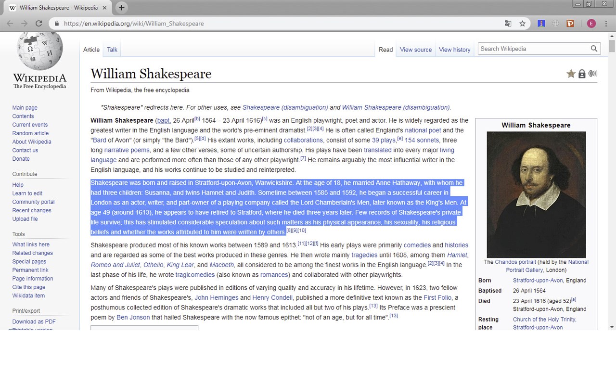This screenshot has width=616, height=385.
Task: Open Related changes in the Tools section
Action: [33, 253]
